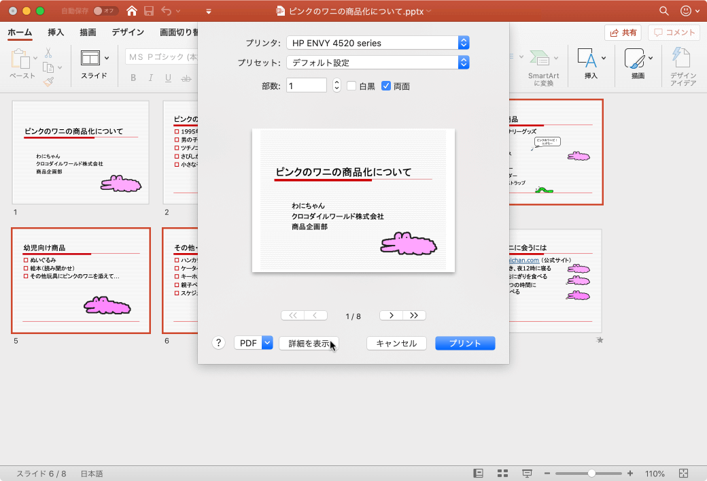Screen dimensions: 707x481
Task: Click the Notes view icon in status bar
Action: coord(479,474)
